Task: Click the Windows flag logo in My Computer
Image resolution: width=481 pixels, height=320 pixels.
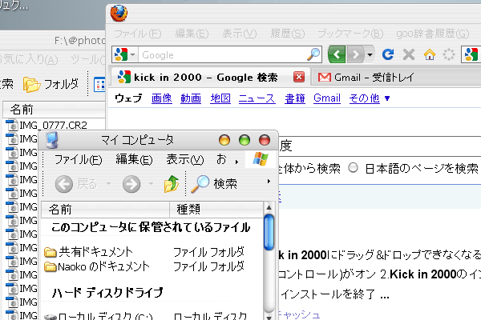Action: click(260, 158)
